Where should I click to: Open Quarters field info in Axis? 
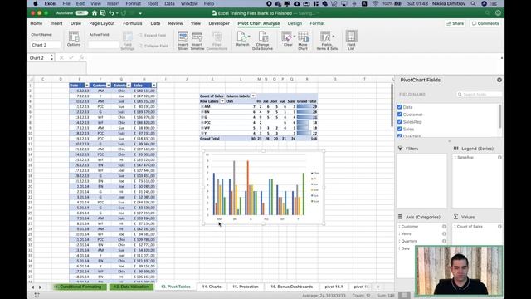[x=444, y=241]
